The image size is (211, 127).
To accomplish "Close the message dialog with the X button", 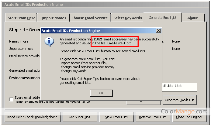I will coord(158,31).
